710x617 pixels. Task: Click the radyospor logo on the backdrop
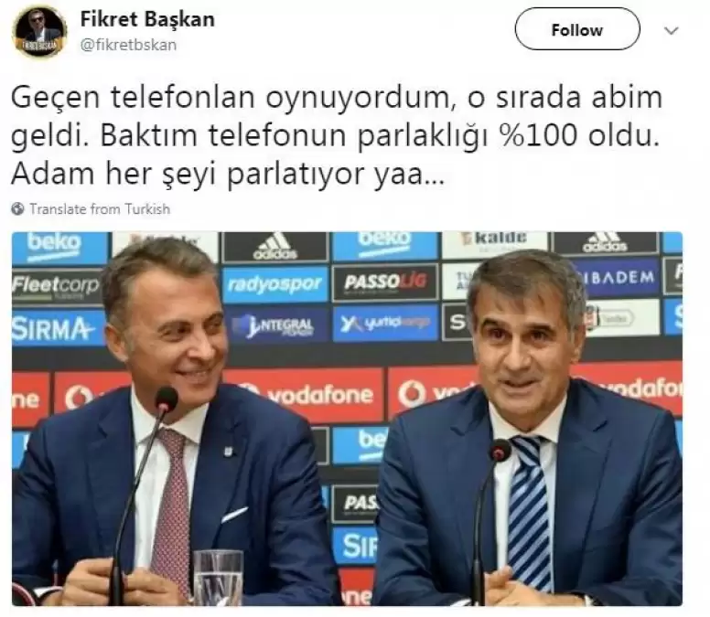274,283
